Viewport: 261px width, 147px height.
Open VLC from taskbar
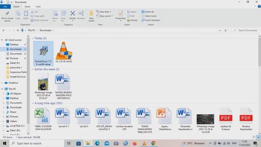144,143
